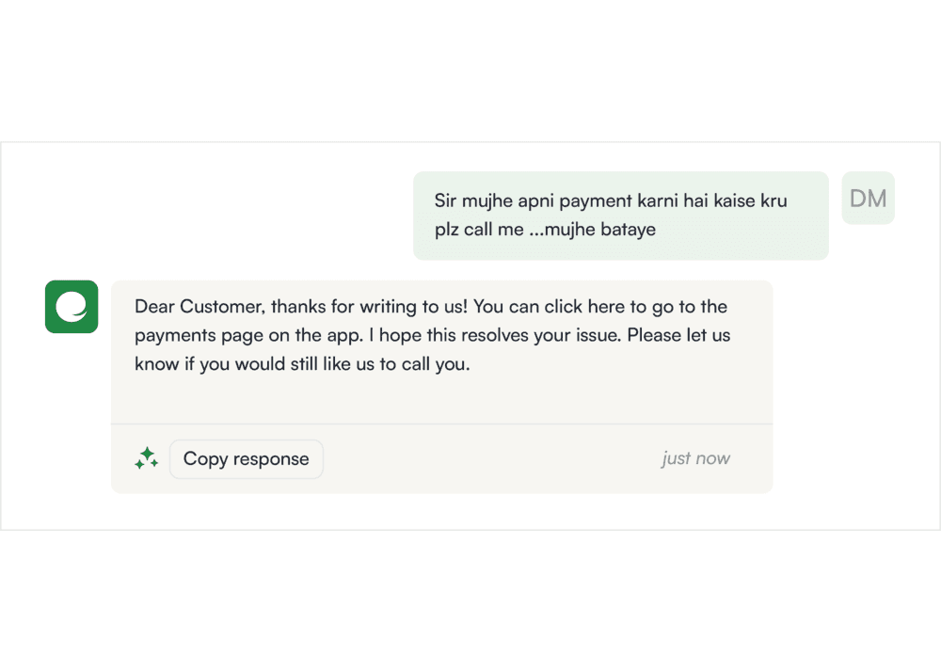Click the green sparkle AI icon

pyautogui.click(x=147, y=458)
